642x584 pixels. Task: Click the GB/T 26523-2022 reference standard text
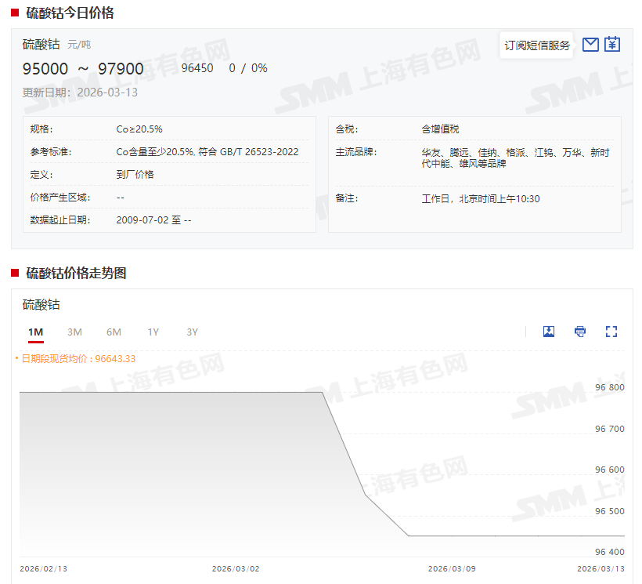[x=258, y=152]
